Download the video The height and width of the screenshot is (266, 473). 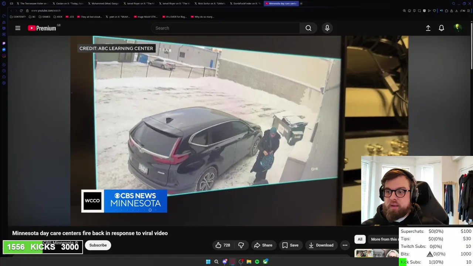[x=321, y=245]
